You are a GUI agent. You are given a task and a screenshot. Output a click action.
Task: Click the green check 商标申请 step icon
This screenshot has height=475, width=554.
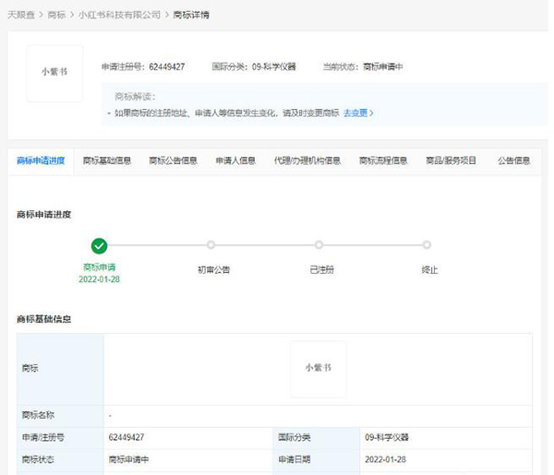point(100,246)
